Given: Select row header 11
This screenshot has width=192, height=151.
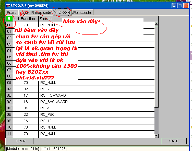Looking at the screenshot, I should click(x=9, y=134).
